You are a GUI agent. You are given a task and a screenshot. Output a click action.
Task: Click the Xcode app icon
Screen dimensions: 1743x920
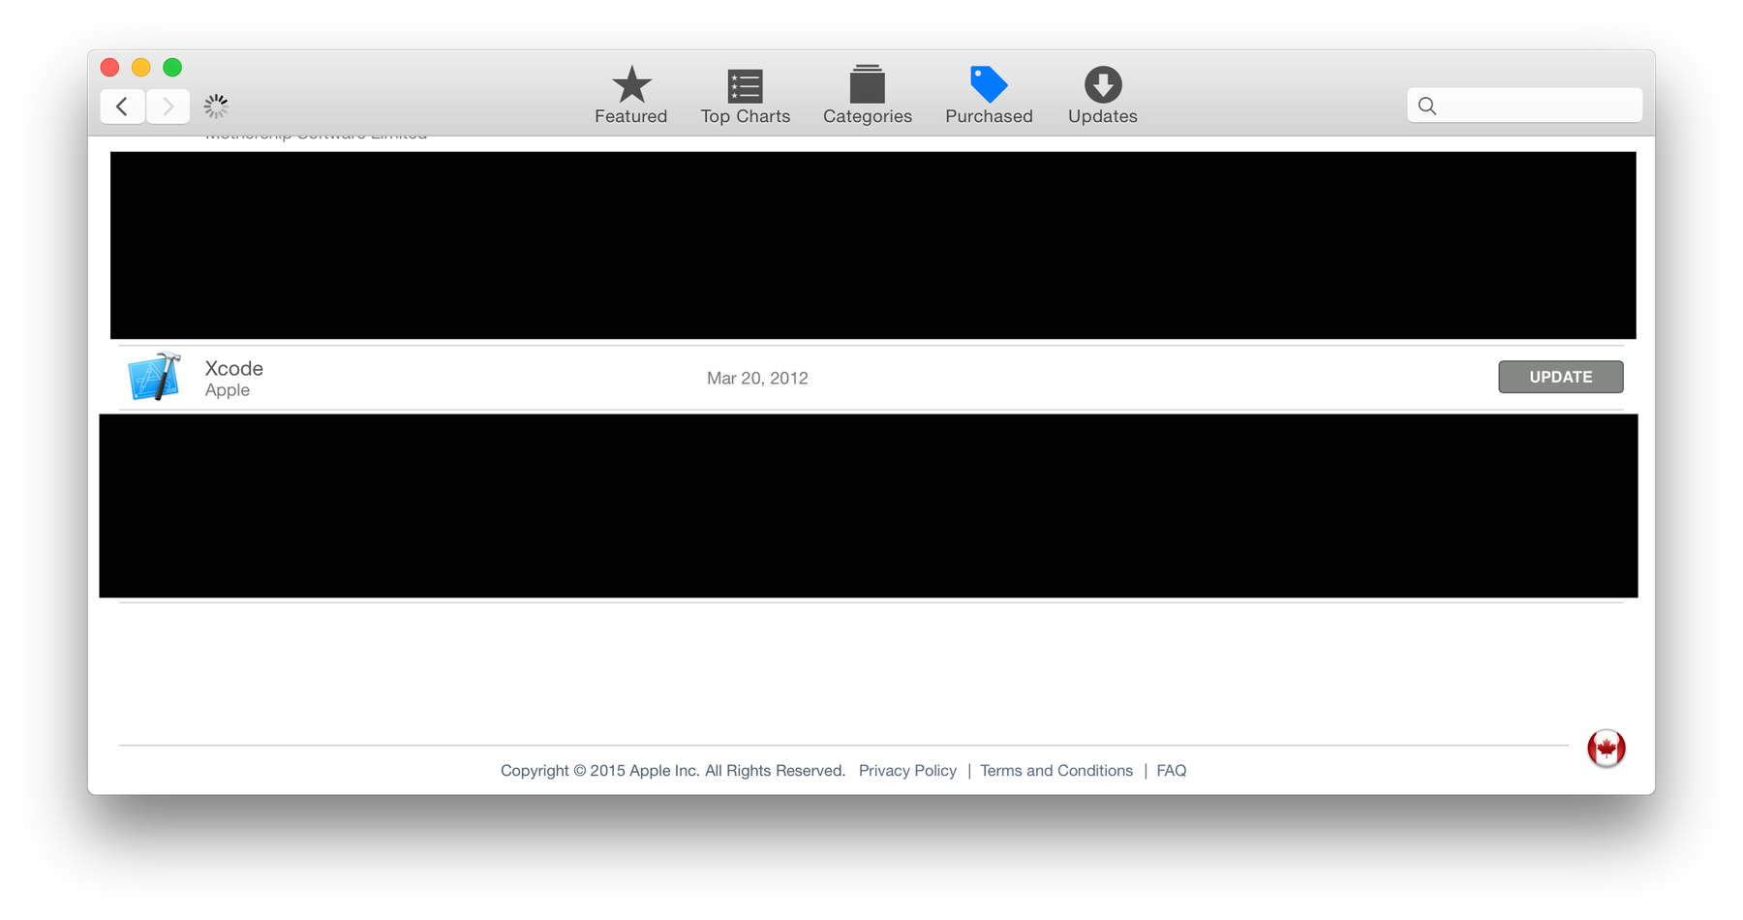pyautogui.click(x=154, y=377)
